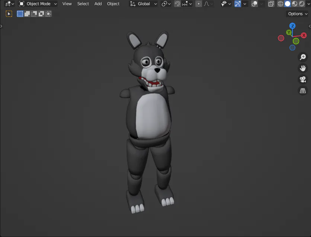
Task: Open the Select menu
Action: coord(83,4)
